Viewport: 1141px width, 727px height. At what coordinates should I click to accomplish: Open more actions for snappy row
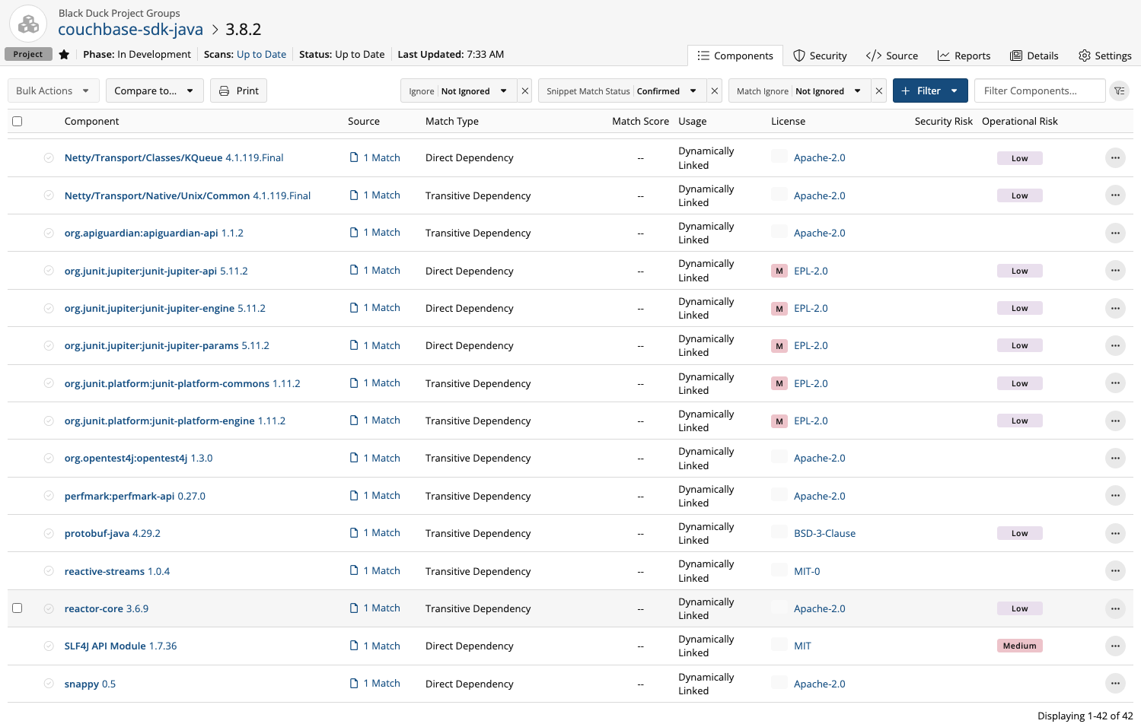[x=1115, y=684]
